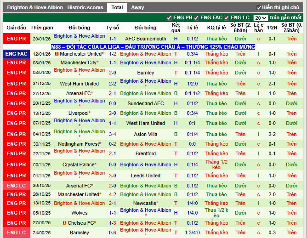The image size is (307, 238).
Task: Uncheck the ENG PR filter checkbox
Action: tap(169, 18)
